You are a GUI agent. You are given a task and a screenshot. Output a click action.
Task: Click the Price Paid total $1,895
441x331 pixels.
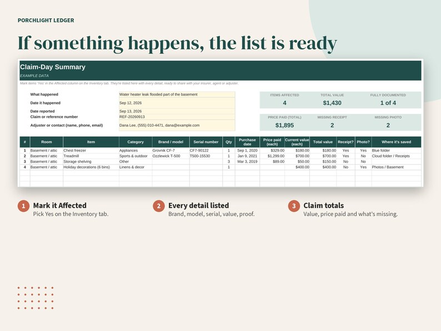click(284, 126)
